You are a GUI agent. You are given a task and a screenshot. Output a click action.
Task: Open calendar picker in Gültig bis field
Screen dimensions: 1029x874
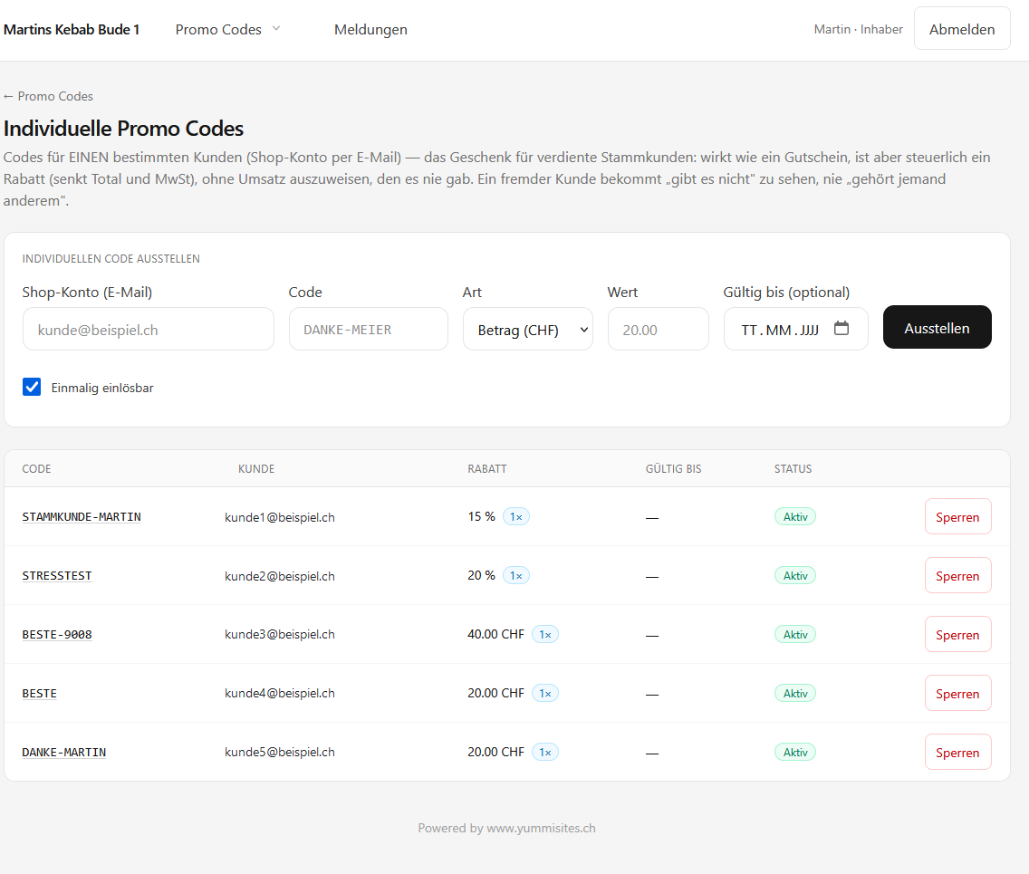click(841, 328)
